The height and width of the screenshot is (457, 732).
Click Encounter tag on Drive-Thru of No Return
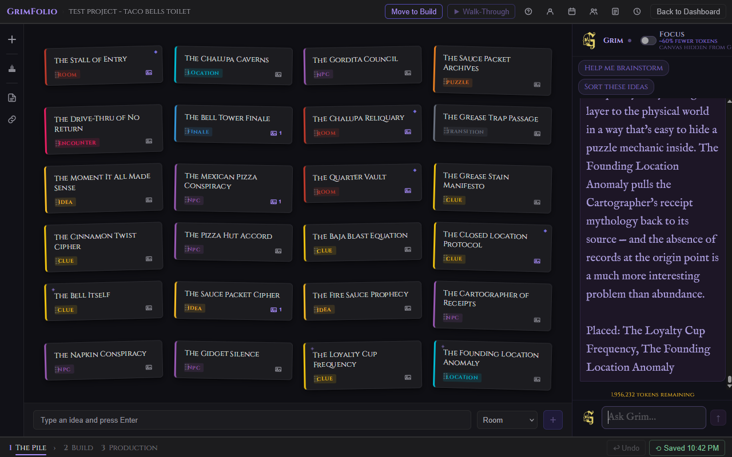point(77,143)
